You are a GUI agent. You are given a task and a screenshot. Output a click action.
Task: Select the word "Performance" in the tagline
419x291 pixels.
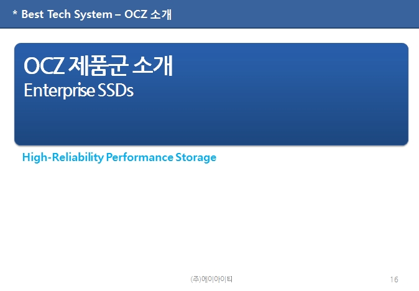pyautogui.click(x=139, y=157)
